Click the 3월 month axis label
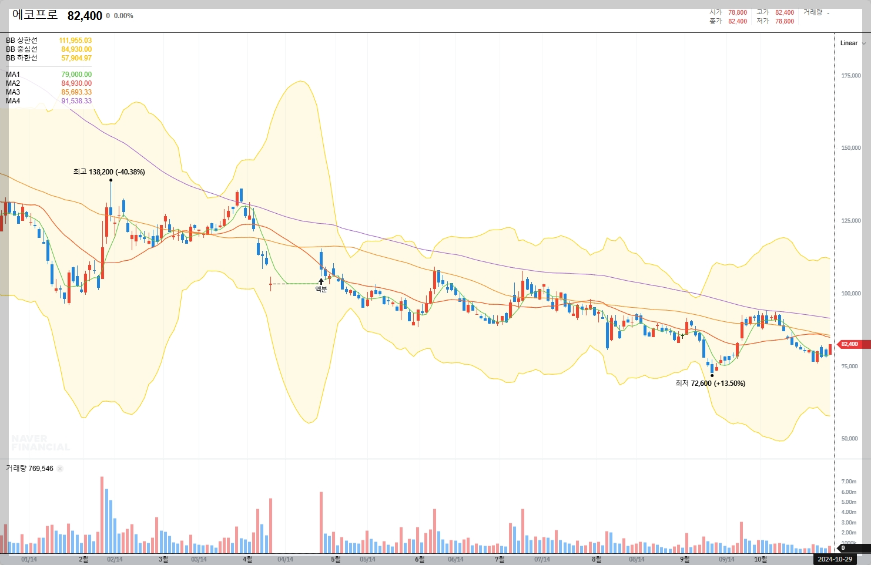The width and height of the screenshot is (871, 565). pyautogui.click(x=163, y=559)
